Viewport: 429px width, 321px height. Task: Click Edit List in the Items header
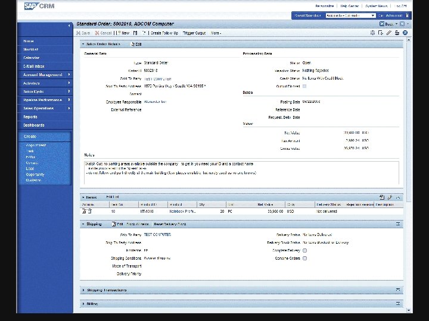coord(113,197)
